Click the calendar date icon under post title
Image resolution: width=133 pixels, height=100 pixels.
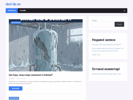tap(18, 78)
